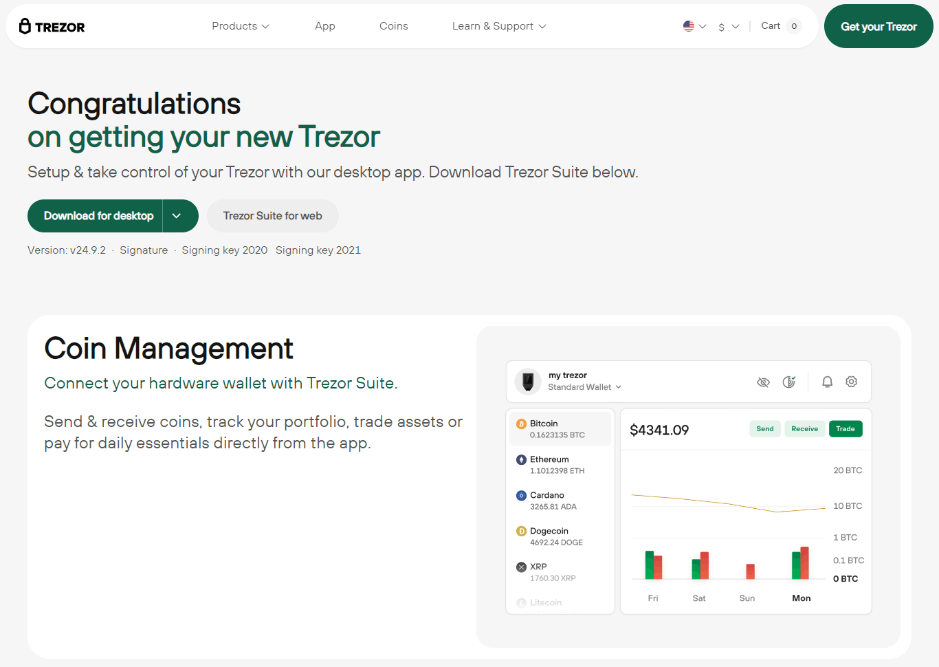Click the 1.1012398 ETH balance

point(557,471)
